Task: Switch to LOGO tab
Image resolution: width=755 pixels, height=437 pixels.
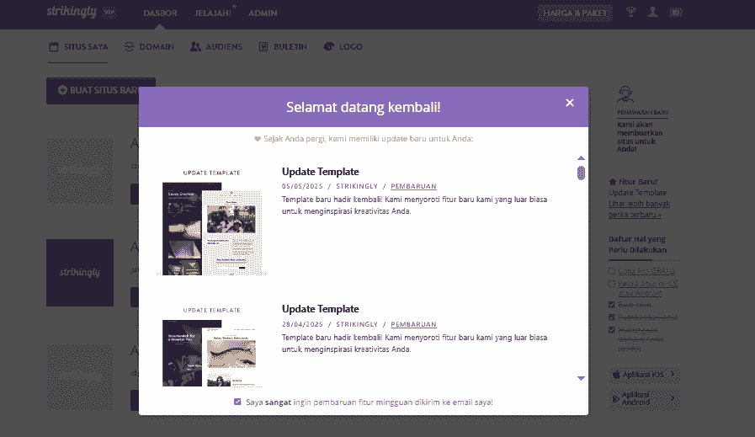Action: point(343,47)
